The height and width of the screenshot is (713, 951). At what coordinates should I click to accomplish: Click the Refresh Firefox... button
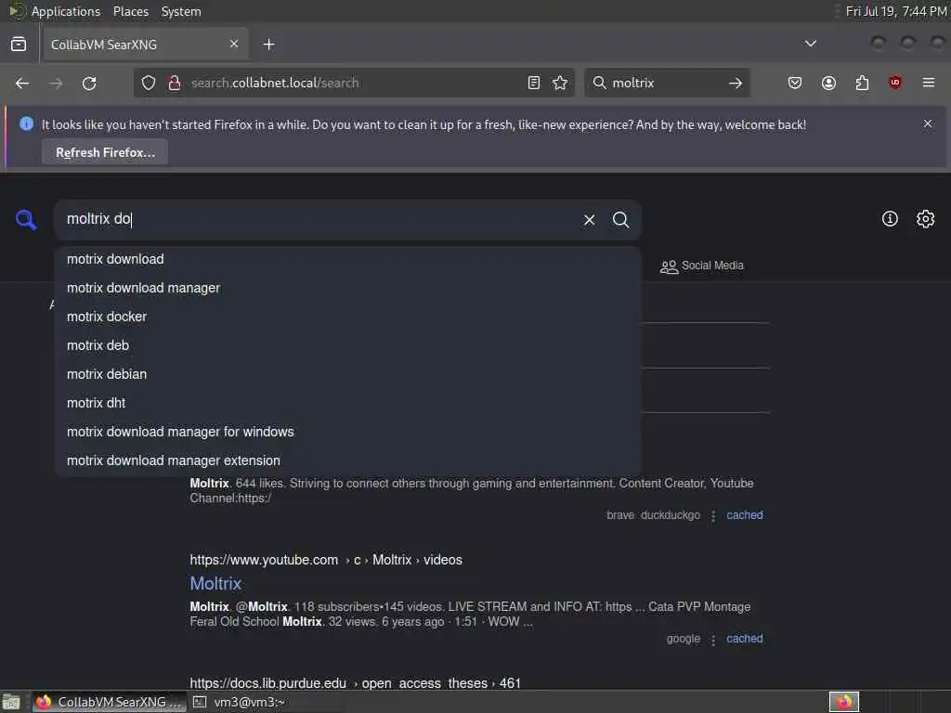(x=105, y=152)
